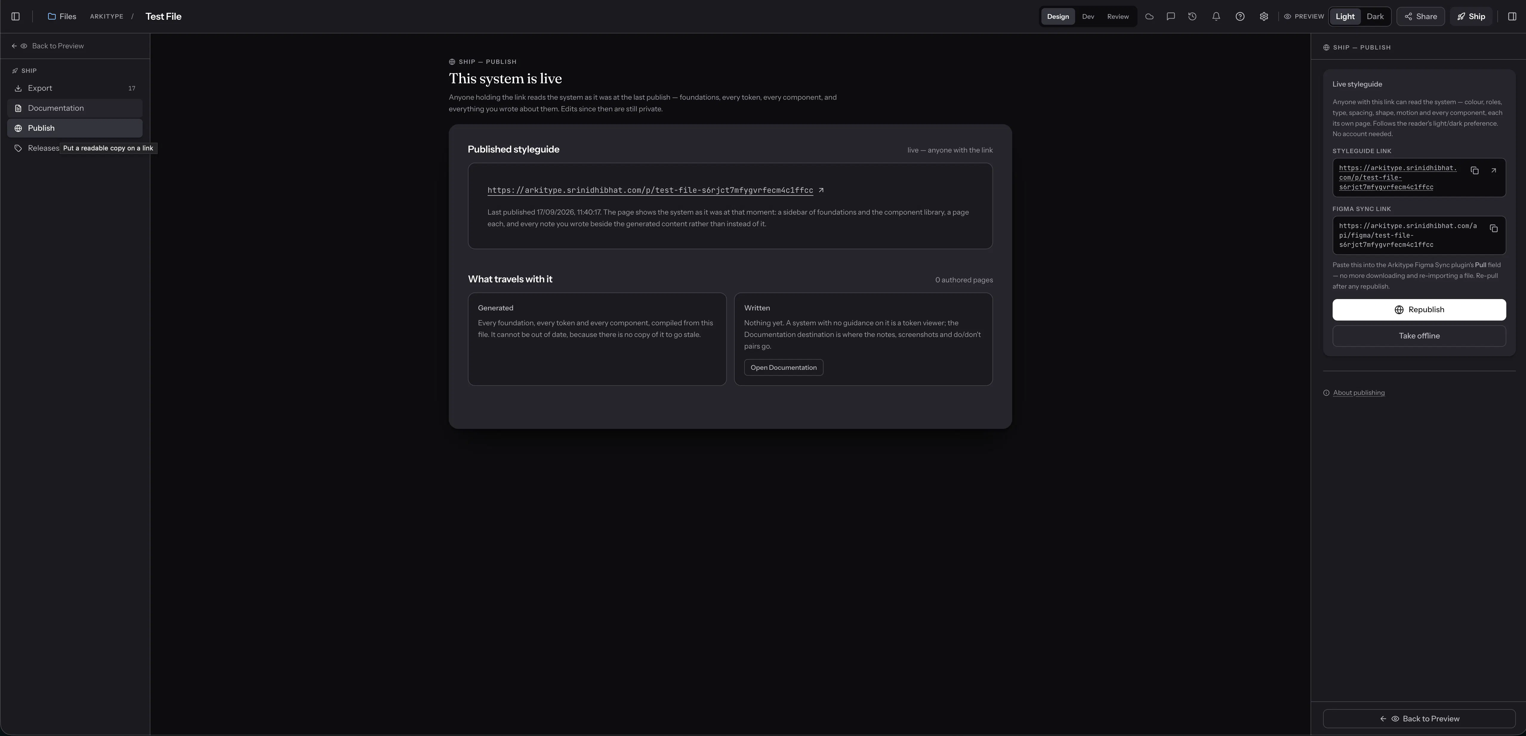Click the styleguide link text in right panel
This screenshot has width=1526, height=736.
click(x=1397, y=178)
